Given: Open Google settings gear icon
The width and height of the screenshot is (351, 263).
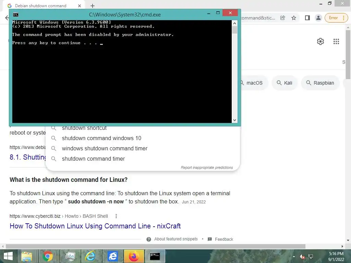Looking at the screenshot, I should click(x=320, y=41).
